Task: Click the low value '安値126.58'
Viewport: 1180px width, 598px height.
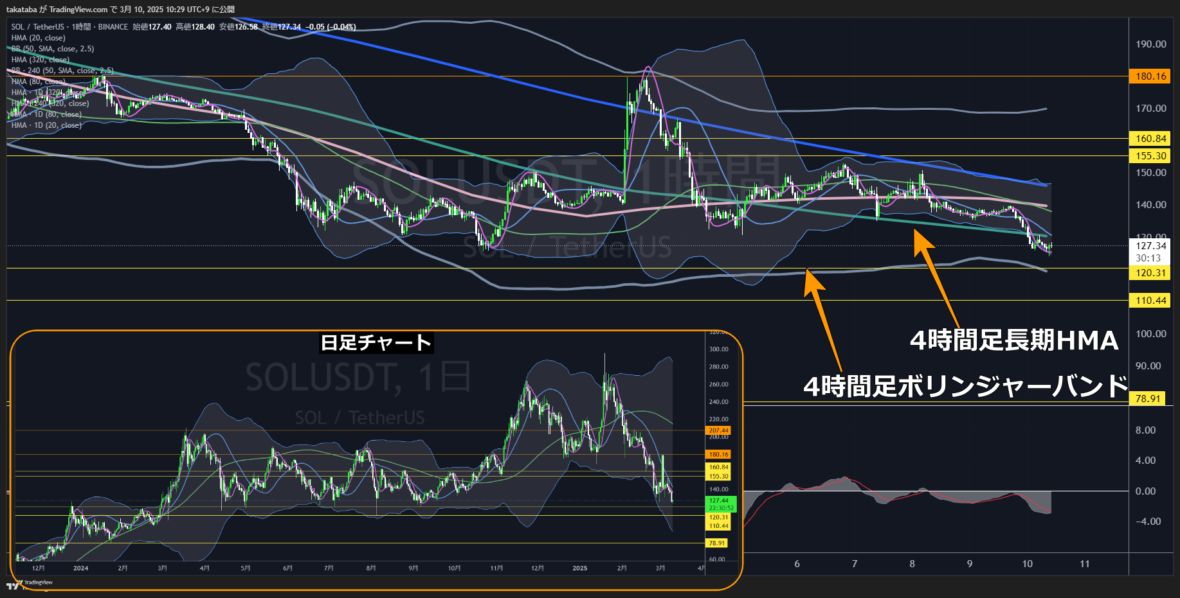Action: [238, 27]
